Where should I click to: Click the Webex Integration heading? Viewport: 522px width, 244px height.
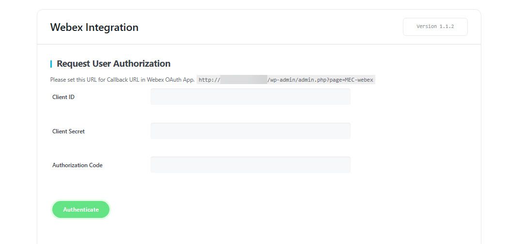94,27
